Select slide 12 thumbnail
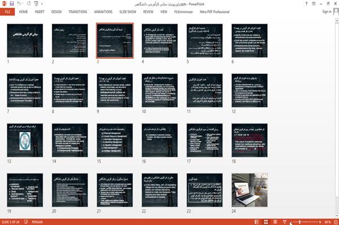This screenshot has height=225, width=339. coord(250,90)
